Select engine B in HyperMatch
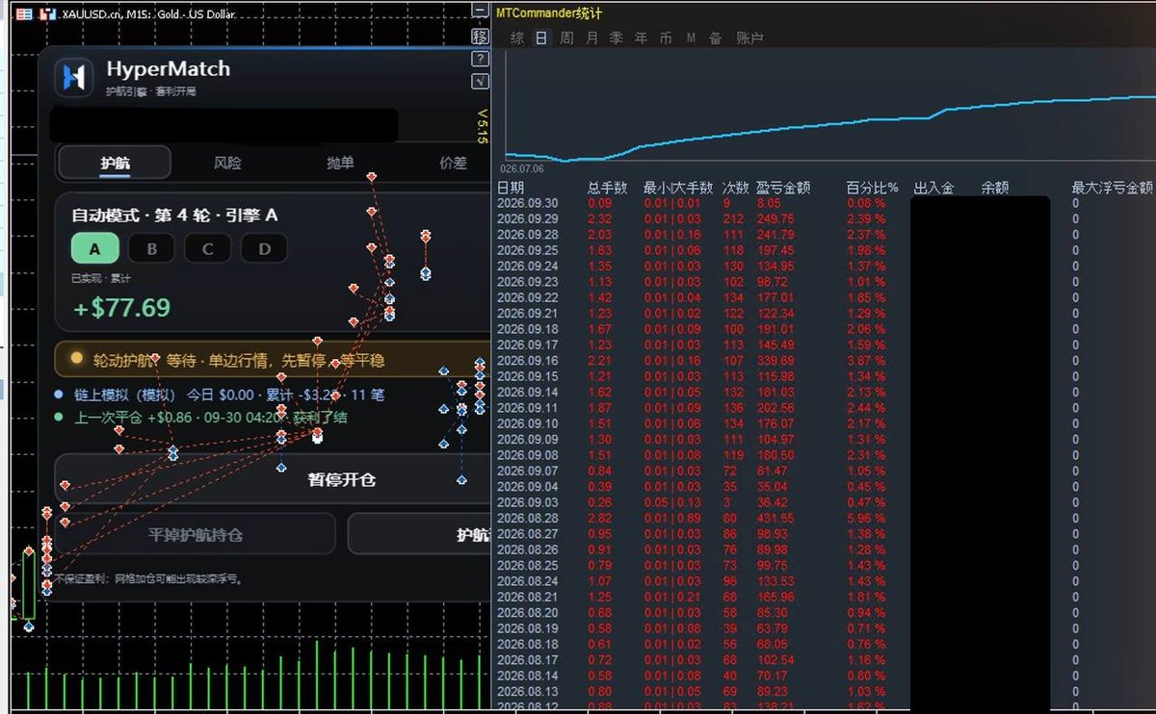The height and width of the screenshot is (714, 1156). (151, 249)
